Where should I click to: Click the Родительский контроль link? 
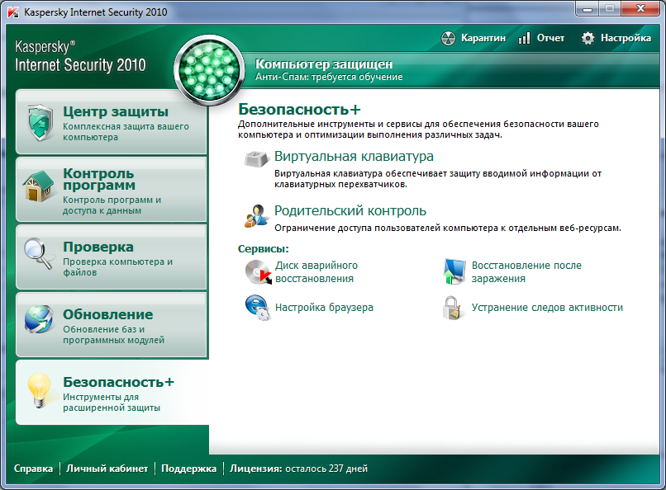350,211
